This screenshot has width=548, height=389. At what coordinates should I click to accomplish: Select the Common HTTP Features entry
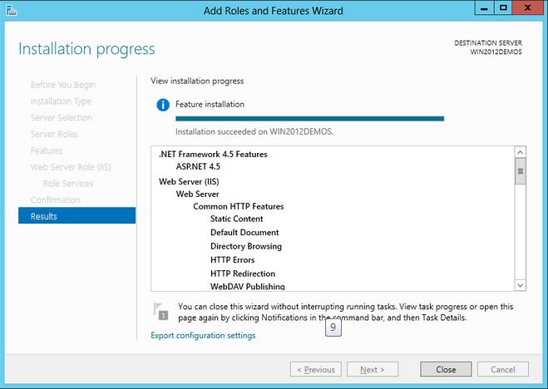click(x=239, y=206)
